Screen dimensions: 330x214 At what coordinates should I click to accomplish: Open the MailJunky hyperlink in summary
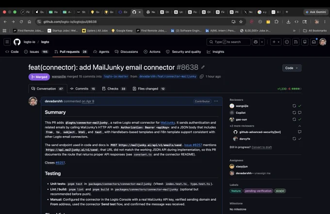[168, 122]
